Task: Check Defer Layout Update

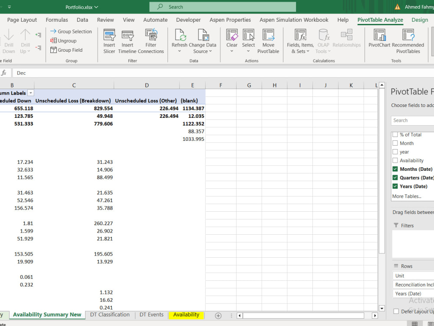Action: (x=397, y=312)
